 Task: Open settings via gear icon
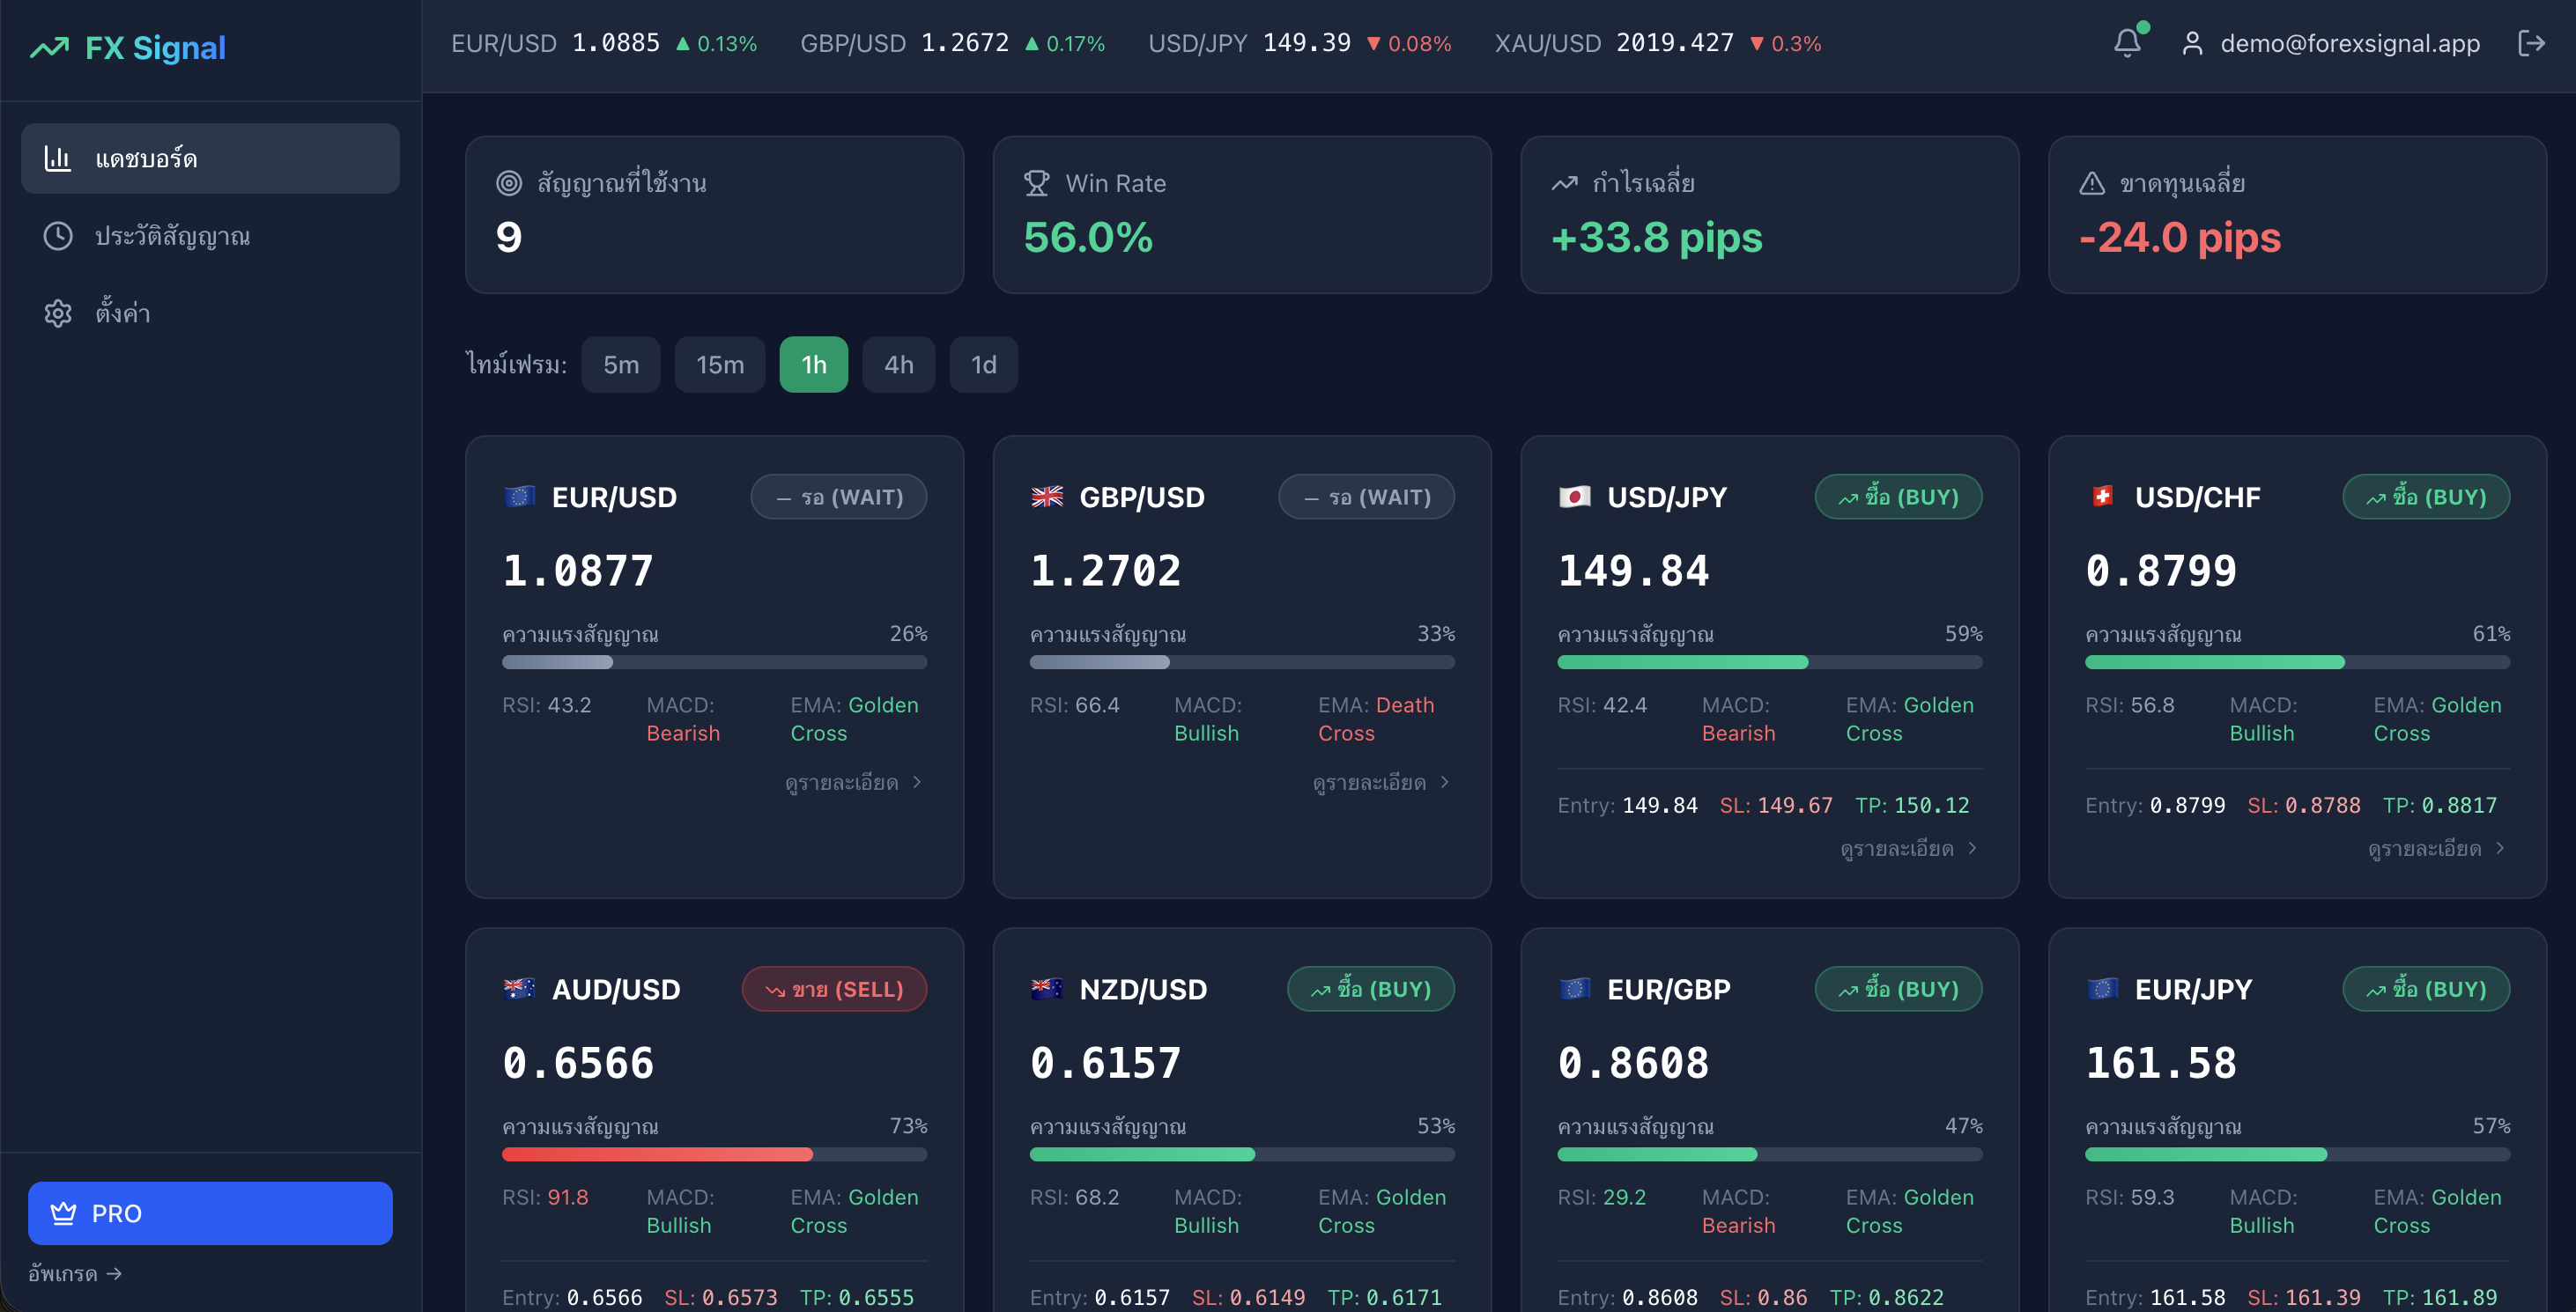click(58, 313)
